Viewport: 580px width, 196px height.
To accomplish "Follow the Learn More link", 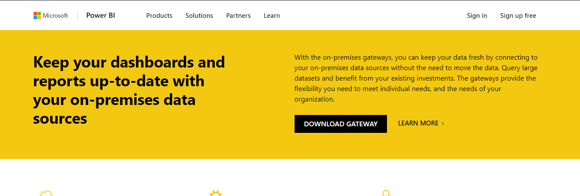I will [421, 123].
